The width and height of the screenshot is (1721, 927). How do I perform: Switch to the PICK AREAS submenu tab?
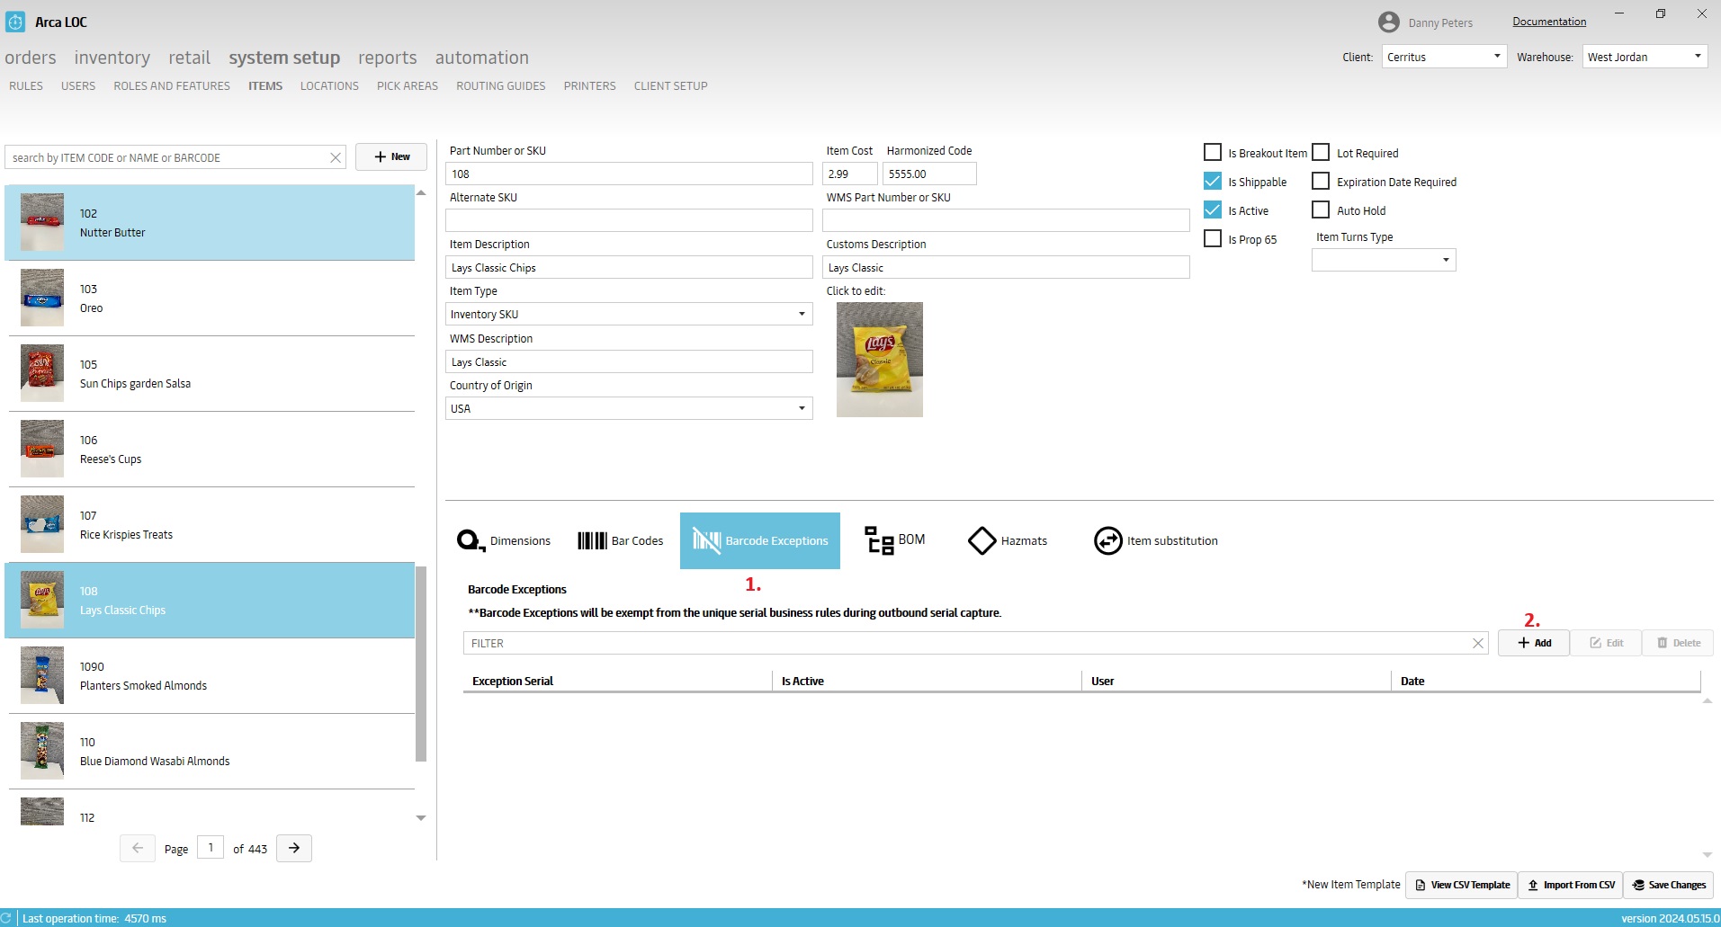pos(408,86)
